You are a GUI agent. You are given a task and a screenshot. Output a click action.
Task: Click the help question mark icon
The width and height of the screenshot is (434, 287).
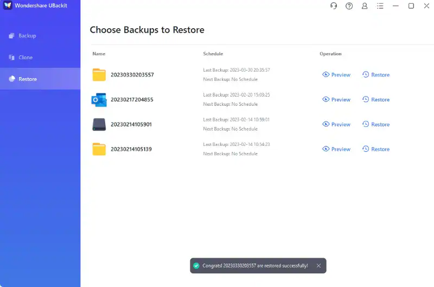[x=349, y=6]
